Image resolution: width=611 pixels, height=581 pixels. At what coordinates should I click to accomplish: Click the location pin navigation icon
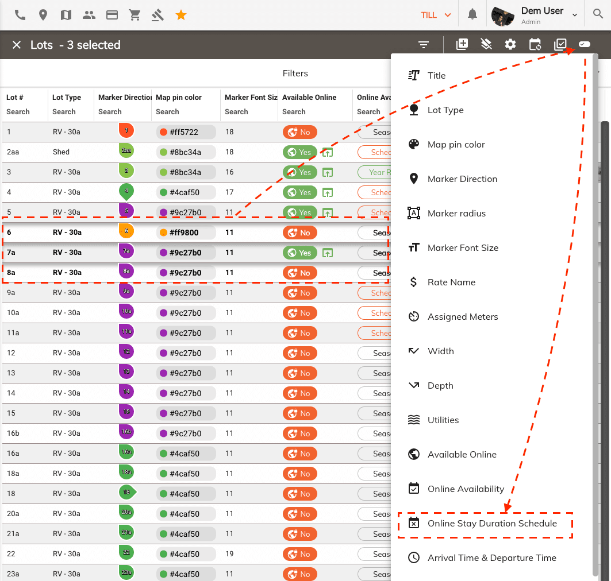tap(43, 15)
